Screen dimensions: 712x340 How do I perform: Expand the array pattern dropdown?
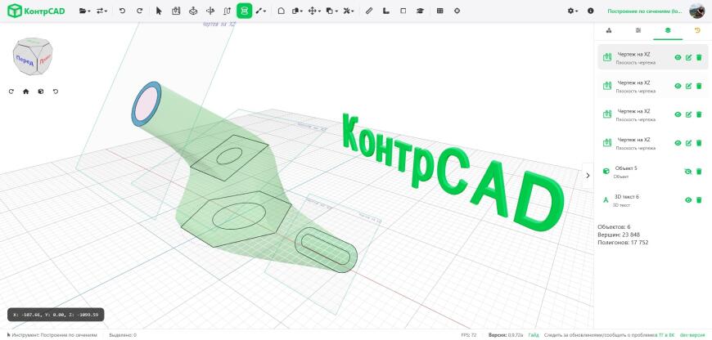point(349,11)
